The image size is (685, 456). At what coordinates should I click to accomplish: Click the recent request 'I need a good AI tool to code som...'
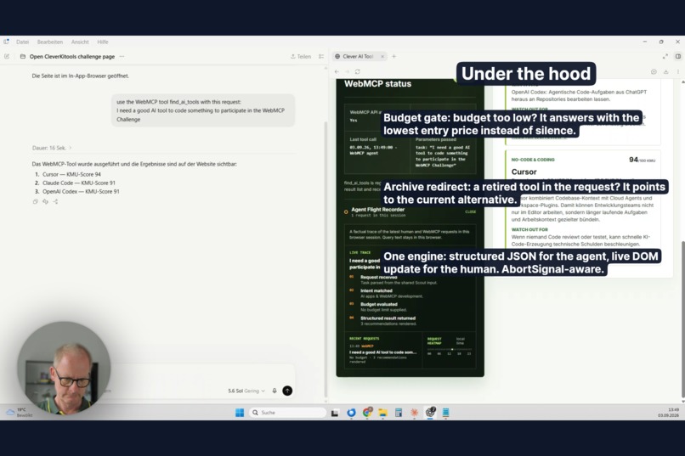(x=382, y=352)
